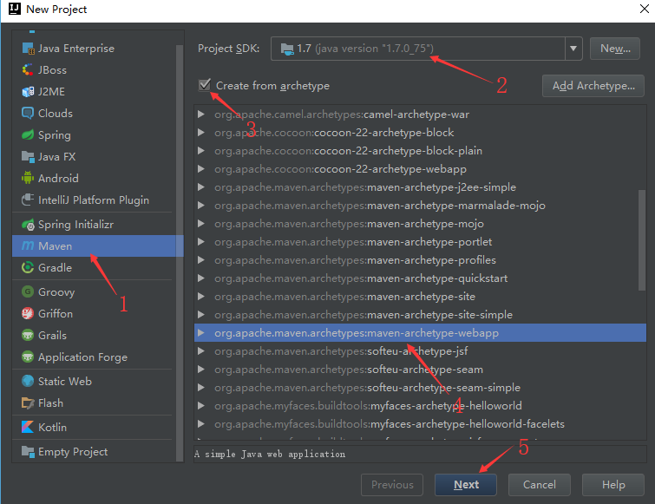Viewport: 655px width, 504px height.
Task: Select maven-archetype-marmalade-mojo row
Action: coord(420,206)
